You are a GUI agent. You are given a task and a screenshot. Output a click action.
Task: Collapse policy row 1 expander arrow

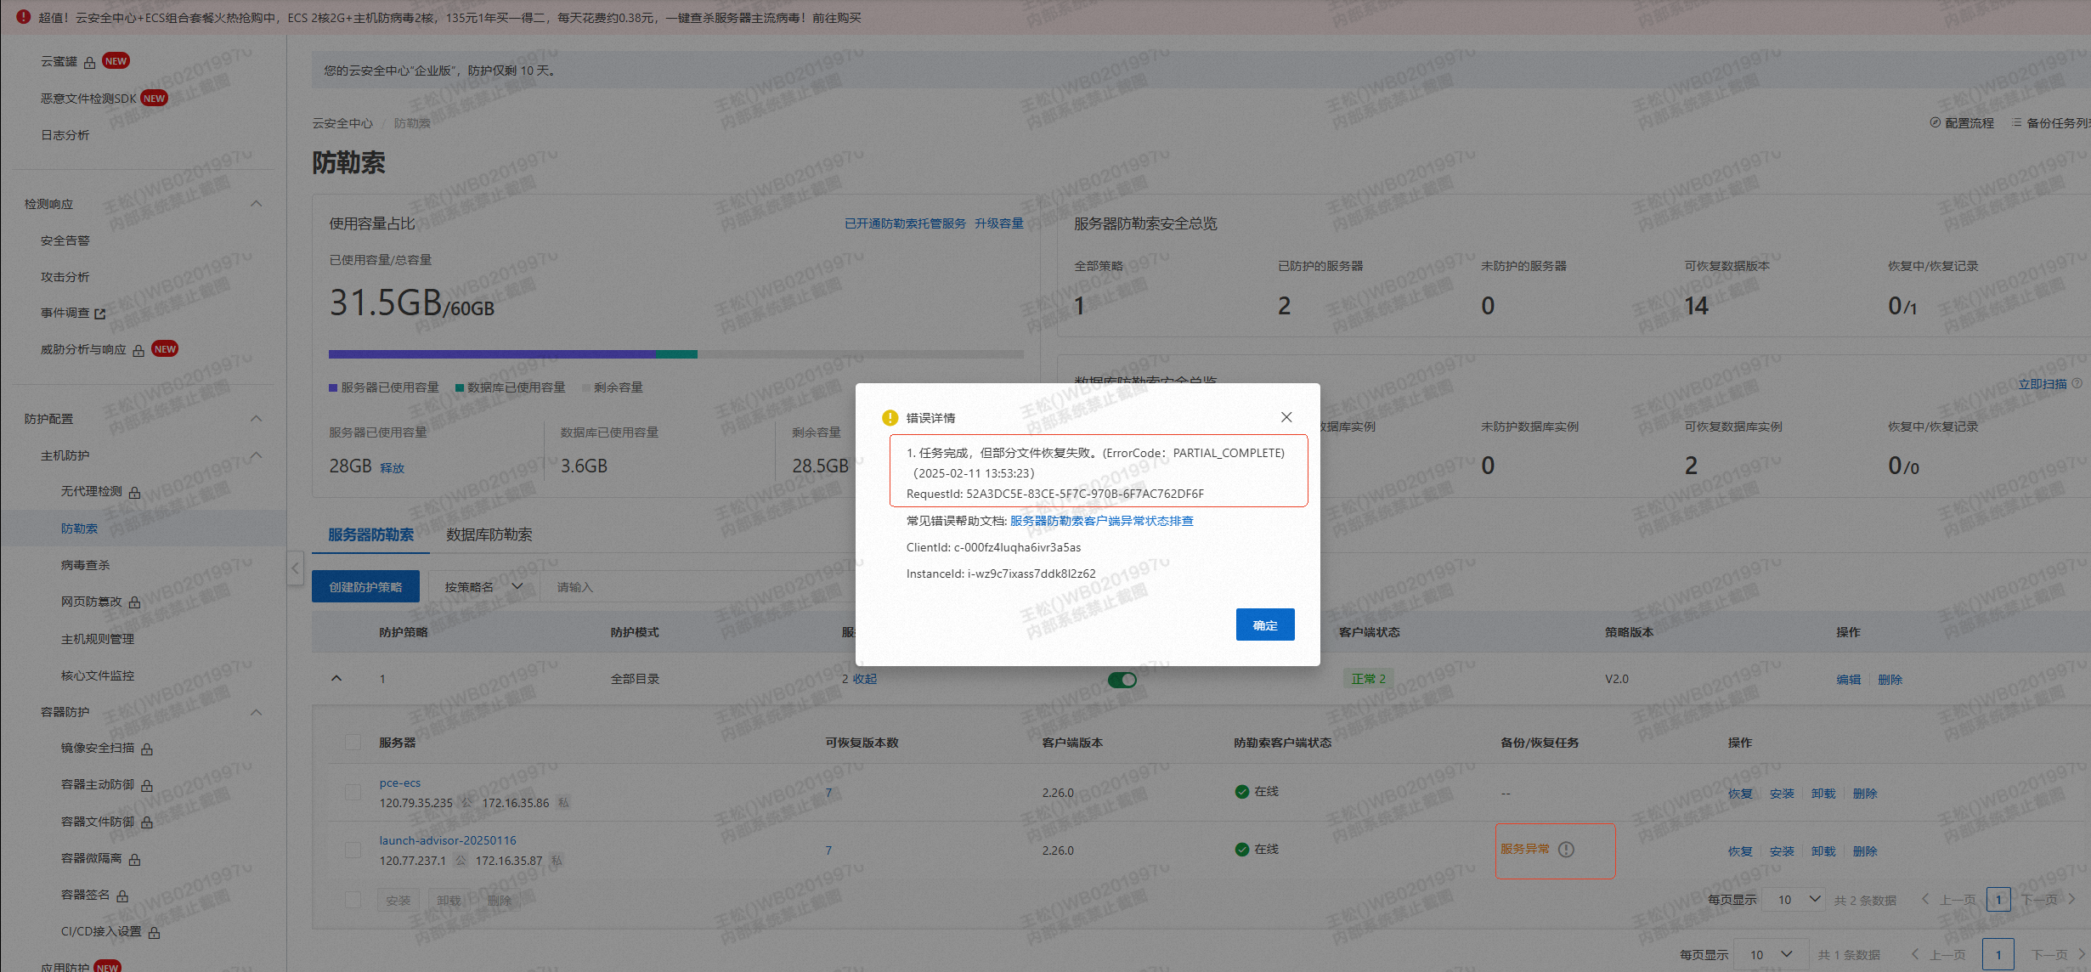point(336,679)
